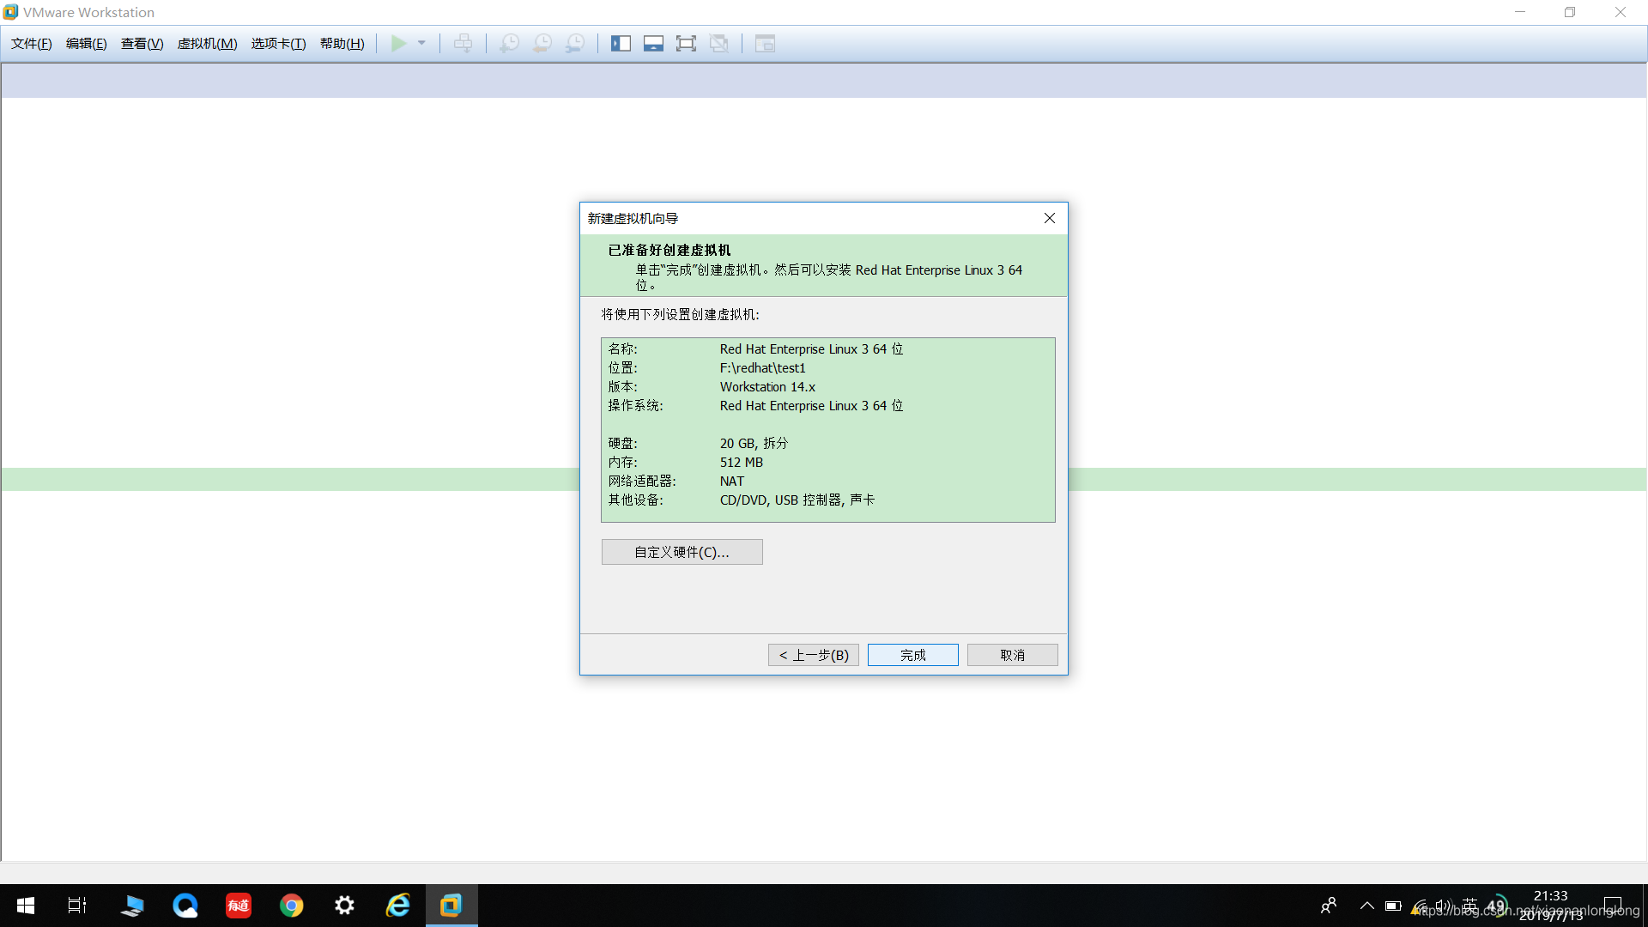This screenshot has width=1648, height=927.
Task: Open Internet Explorer from the taskbar
Action: pyautogui.click(x=398, y=906)
